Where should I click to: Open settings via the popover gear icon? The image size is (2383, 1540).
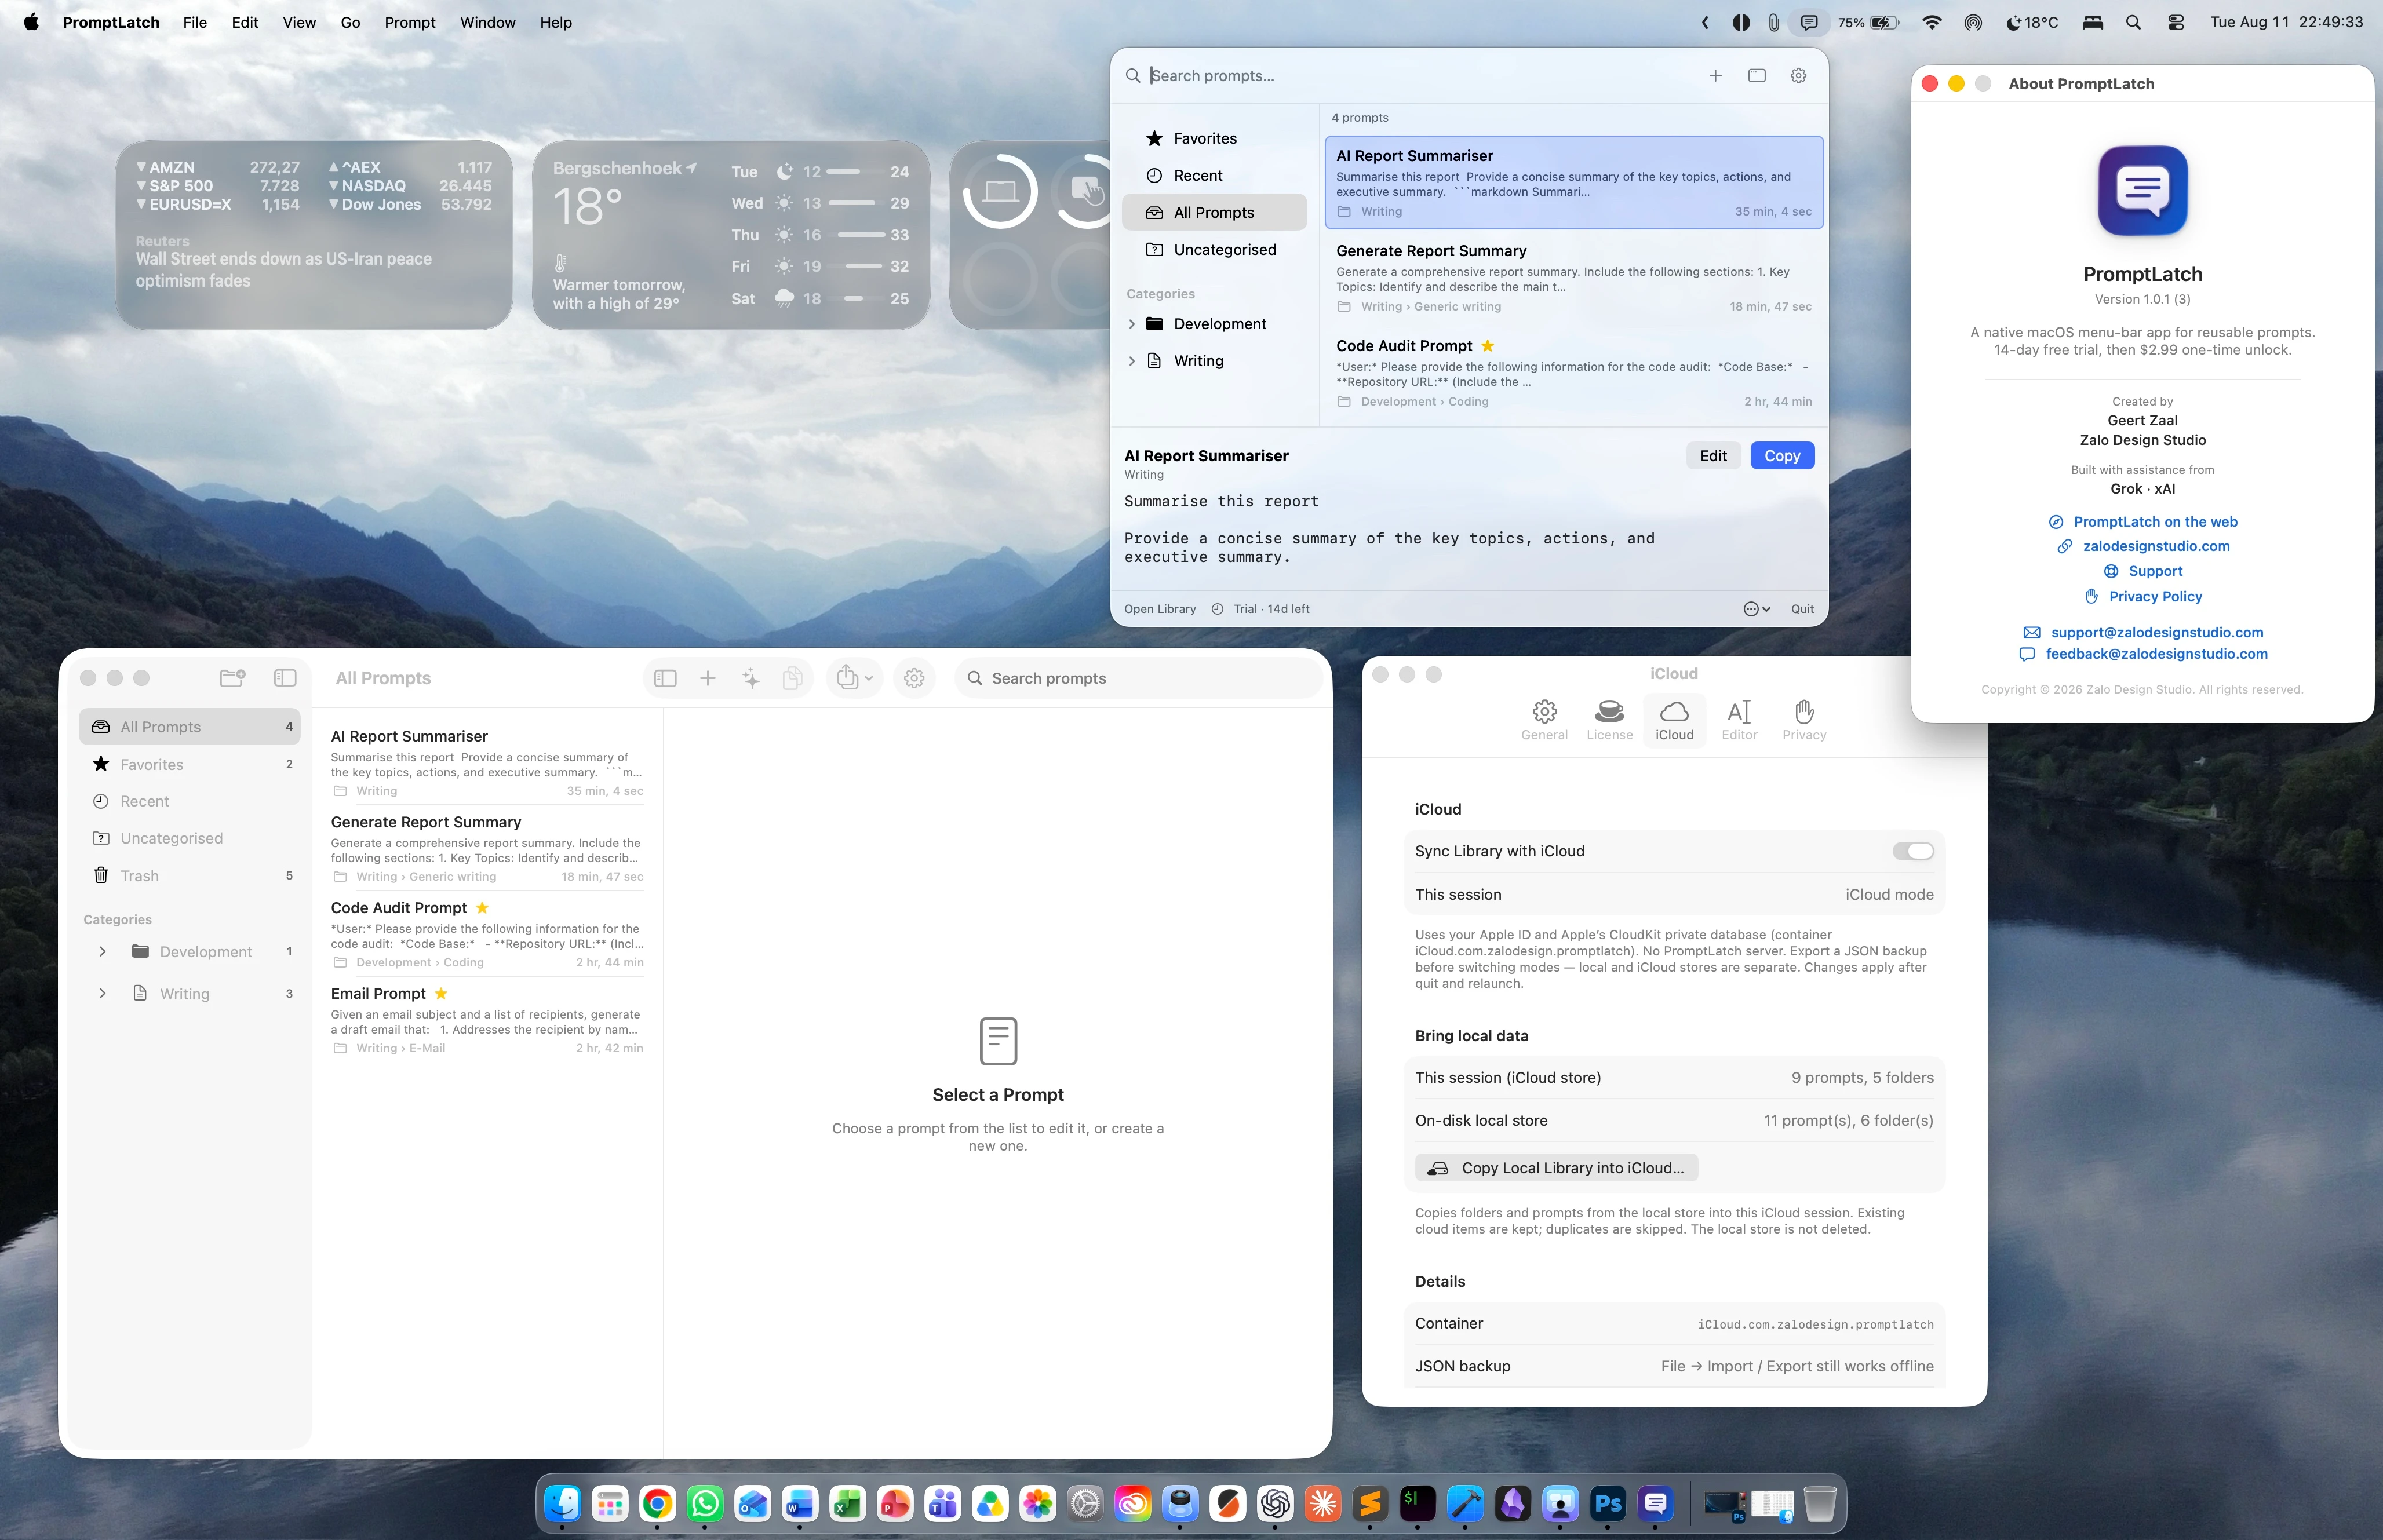[x=1798, y=76]
